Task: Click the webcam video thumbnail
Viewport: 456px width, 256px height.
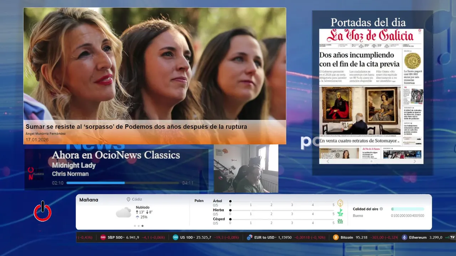Action: pyautogui.click(x=246, y=169)
